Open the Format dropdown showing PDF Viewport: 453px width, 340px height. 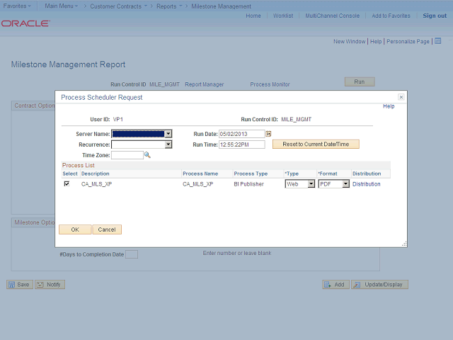click(345, 184)
